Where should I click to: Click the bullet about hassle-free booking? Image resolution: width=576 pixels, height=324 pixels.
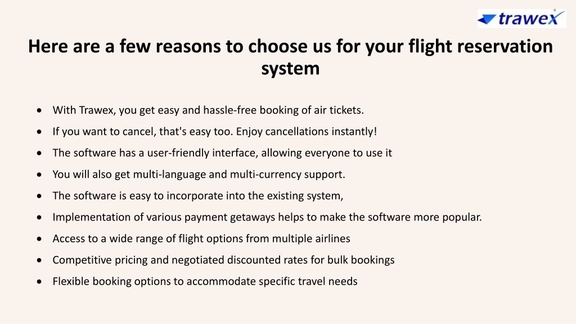click(x=208, y=110)
